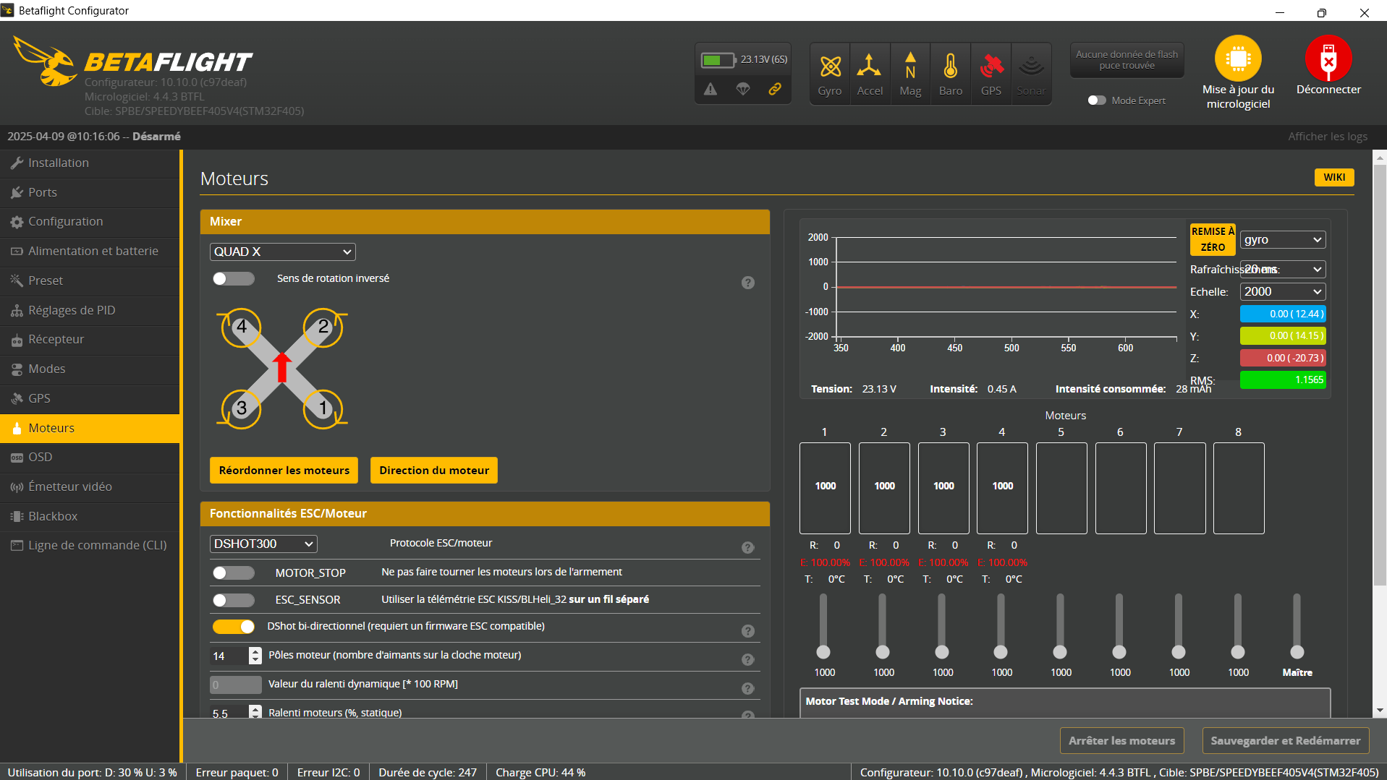Click the warning triangle icon under battery
This screenshot has width=1387, height=780.
pos(711,89)
